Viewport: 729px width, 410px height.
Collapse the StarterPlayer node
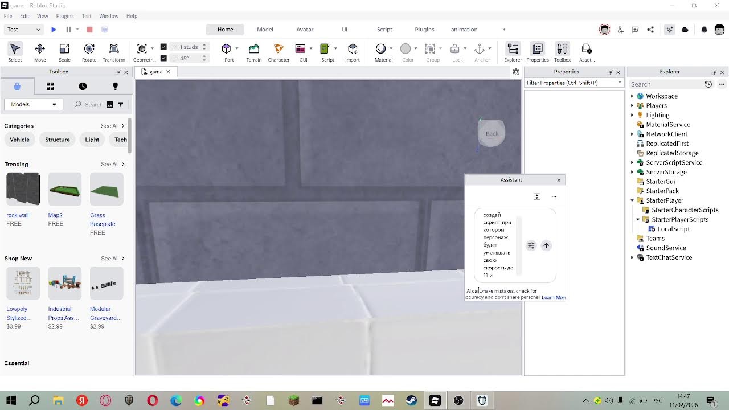[x=632, y=200]
